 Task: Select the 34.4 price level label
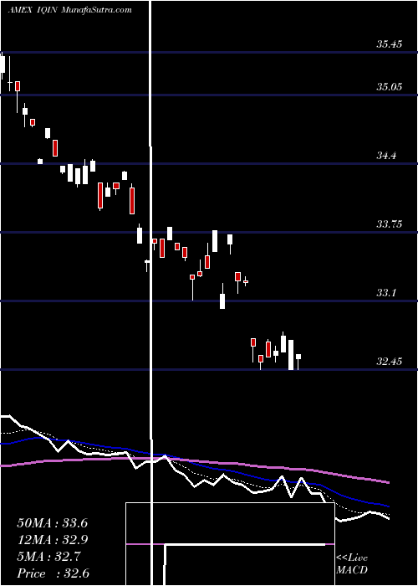point(386,156)
